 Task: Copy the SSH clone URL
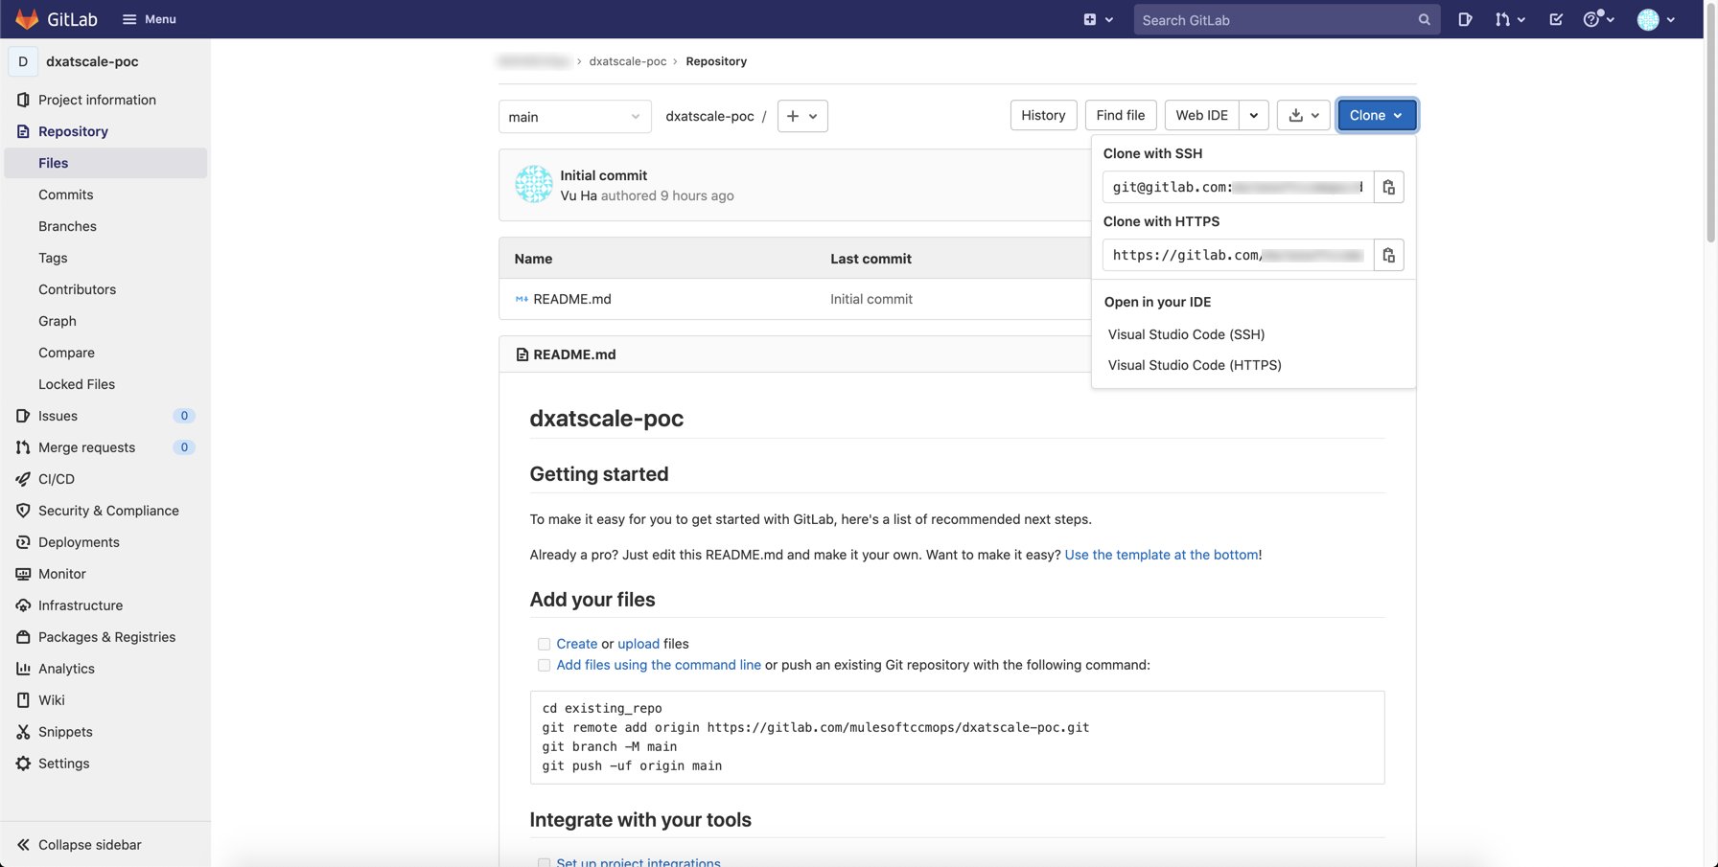point(1389,187)
